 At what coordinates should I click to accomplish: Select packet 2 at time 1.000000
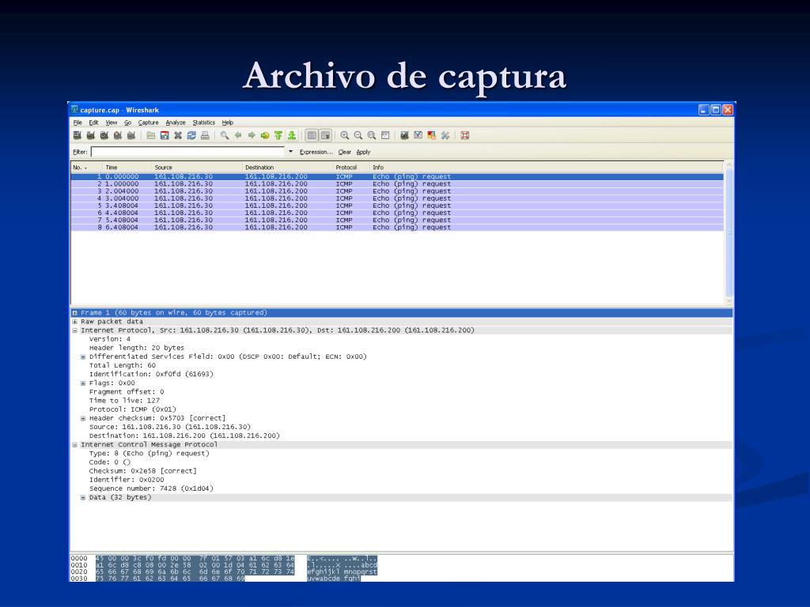pyautogui.click(x=397, y=183)
